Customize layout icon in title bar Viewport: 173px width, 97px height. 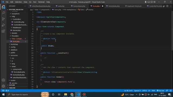[154, 2]
